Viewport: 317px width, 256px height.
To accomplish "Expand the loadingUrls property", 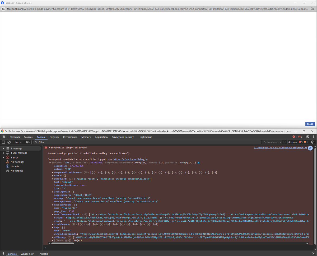I will pos(53,192).
